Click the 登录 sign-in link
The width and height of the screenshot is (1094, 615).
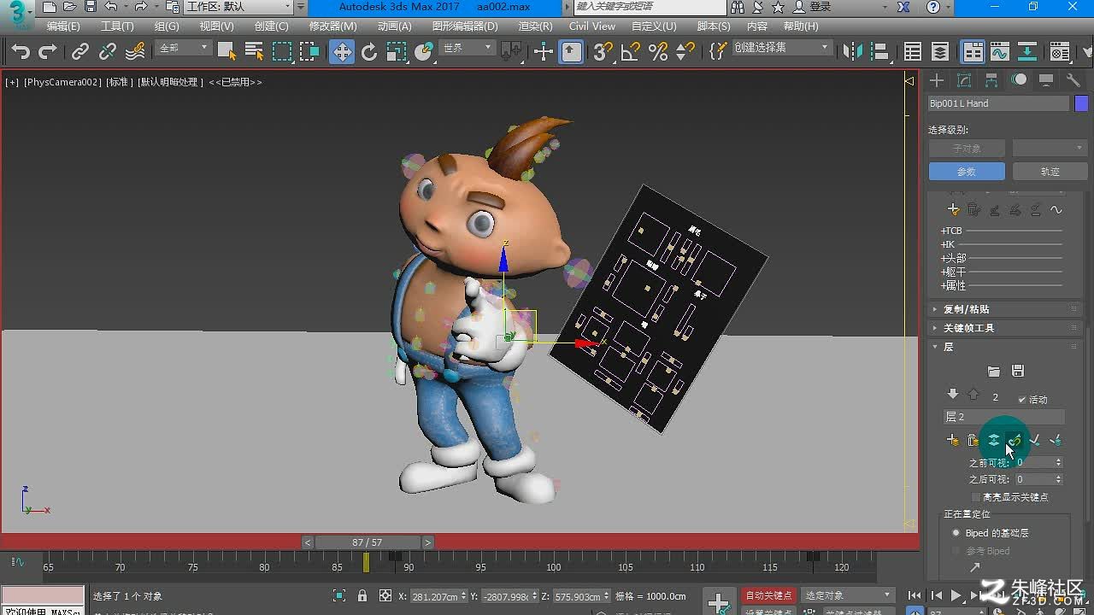pyautogui.click(x=820, y=7)
